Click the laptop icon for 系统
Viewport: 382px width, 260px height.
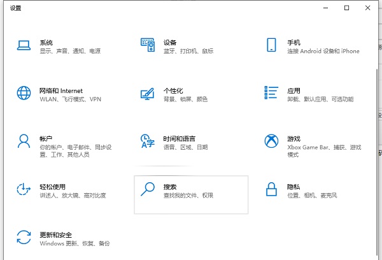[x=24, y=45]
